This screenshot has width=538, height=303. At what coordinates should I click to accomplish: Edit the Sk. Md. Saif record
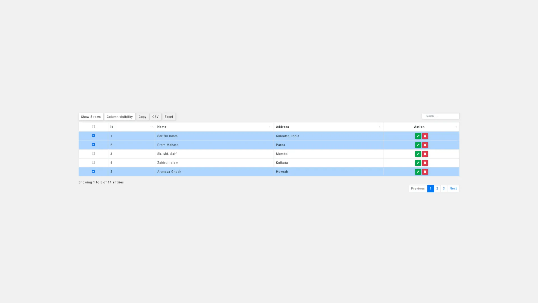coord(418,154)
